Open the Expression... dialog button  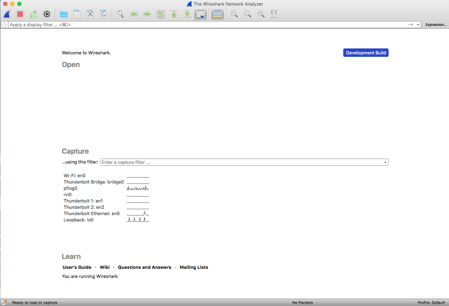click(x=436, y=25)
